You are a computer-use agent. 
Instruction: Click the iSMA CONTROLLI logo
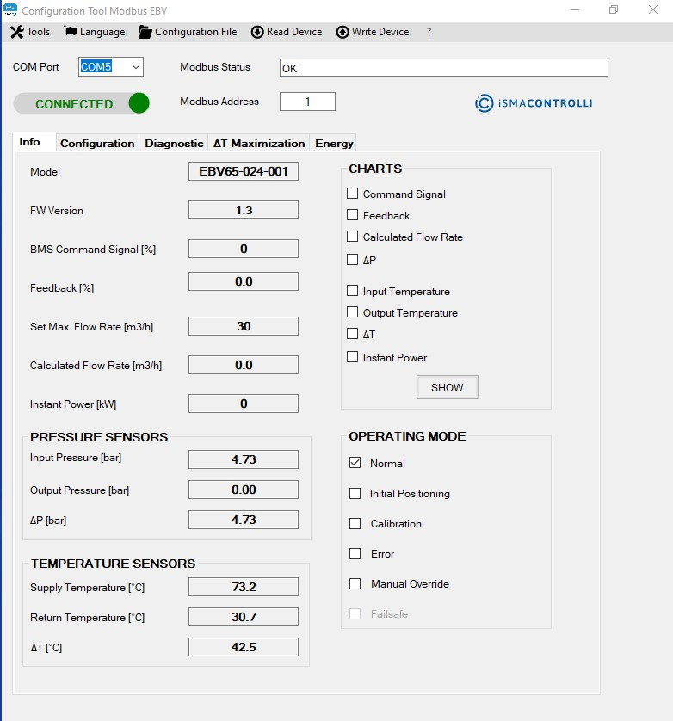(x=534, y=103)
